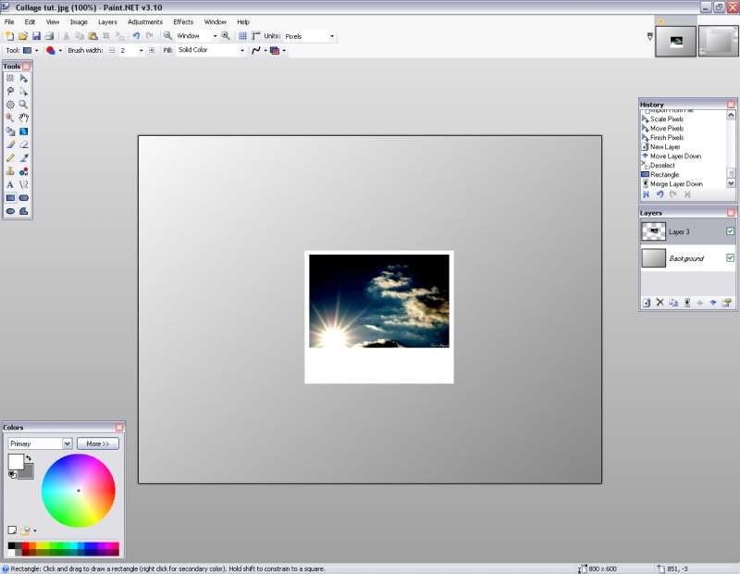The image size is (740, 574).
Task: Select the Move Selection tool
Action: point(24,92)
